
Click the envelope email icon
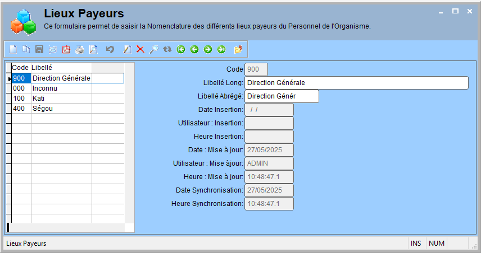pos(53,49)
